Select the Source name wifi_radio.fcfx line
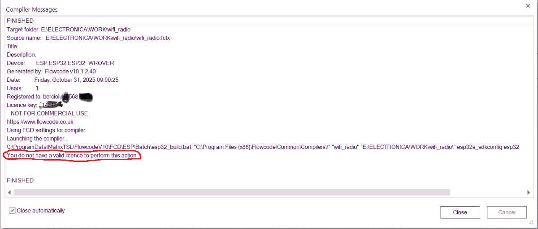Screen dimensions: 538x229 88,38
